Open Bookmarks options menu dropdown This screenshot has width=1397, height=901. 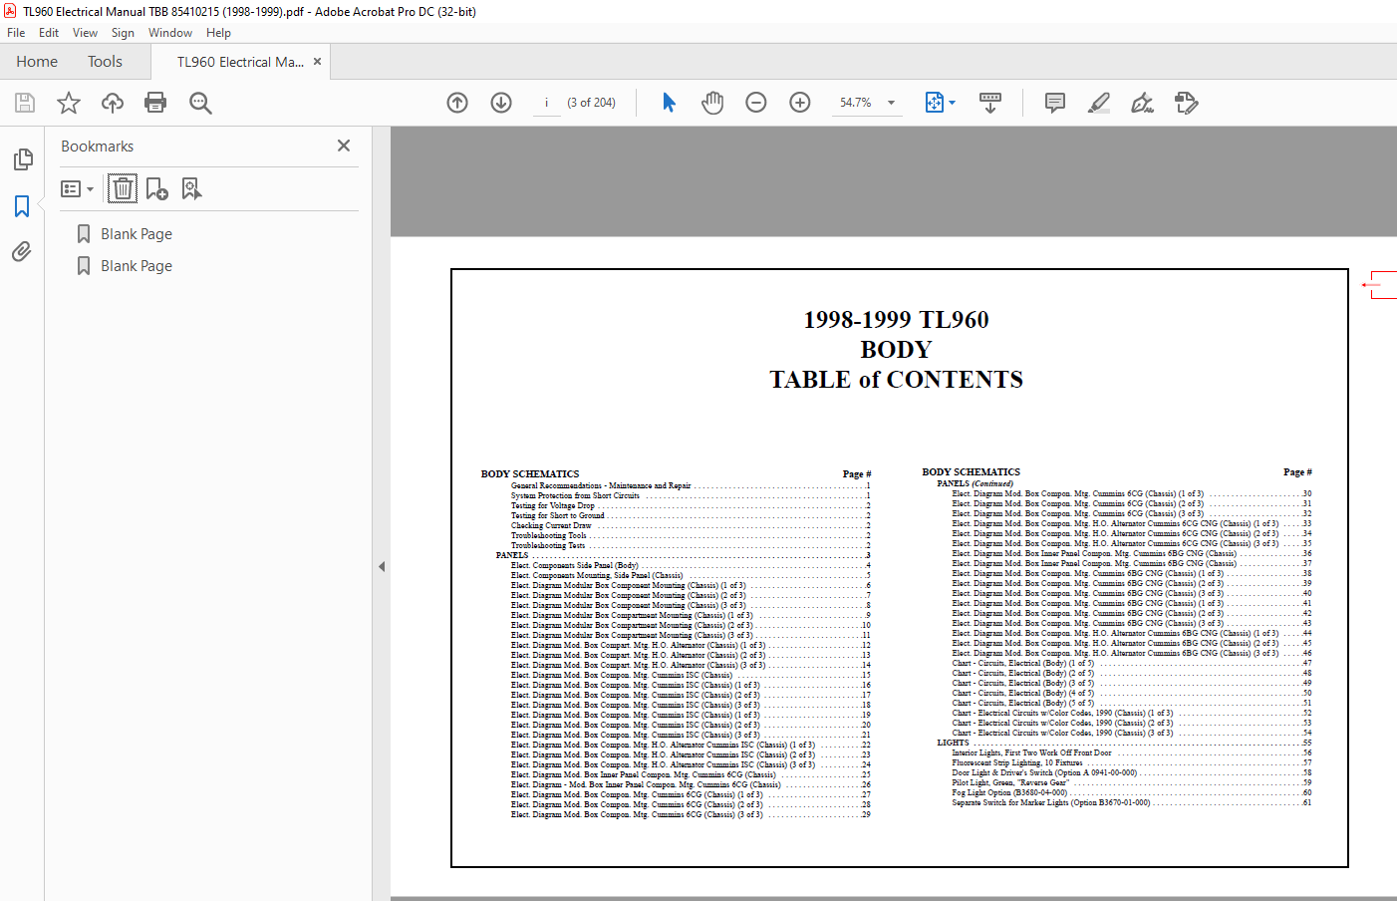77,188
